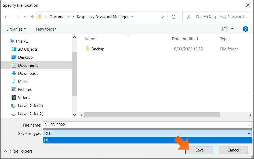Click the horizontal scrollbar right arrow
Screen dimensions: 254x159
point(251,115)
